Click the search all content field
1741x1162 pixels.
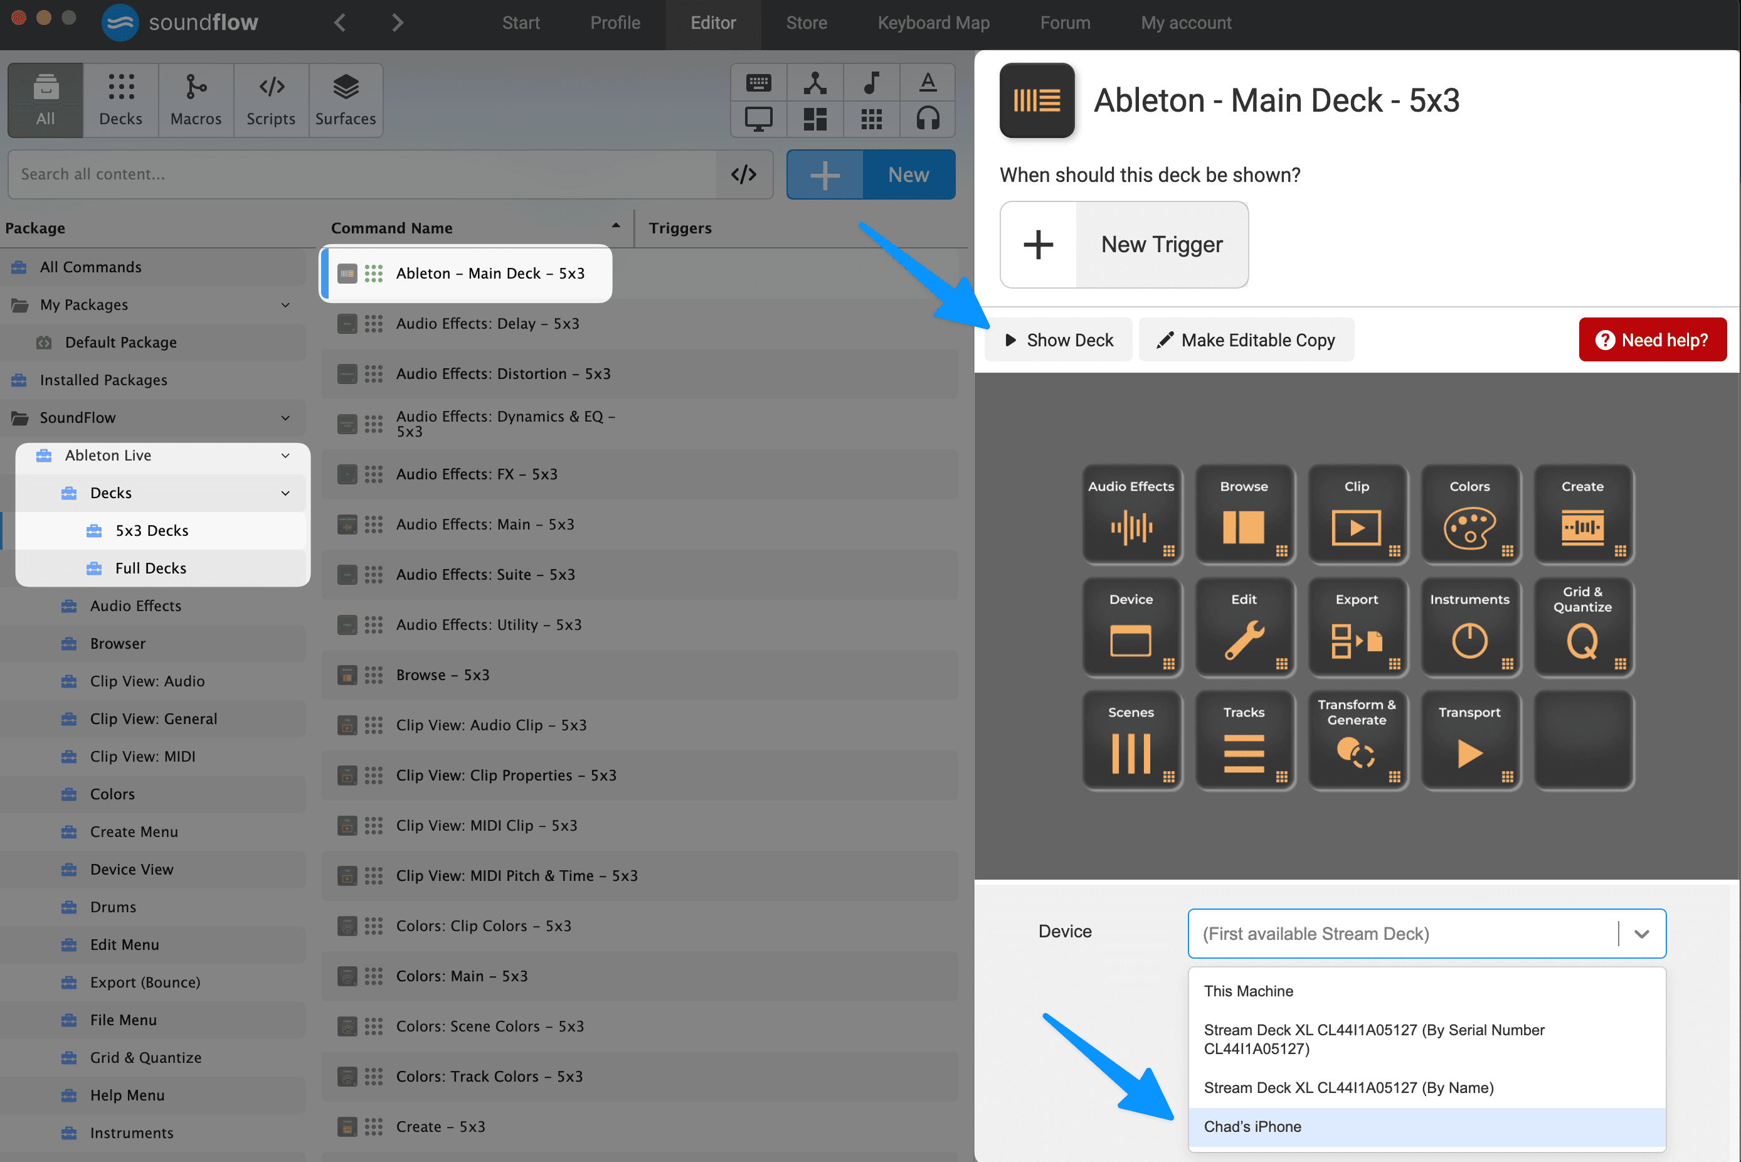[x=362, y=174]
